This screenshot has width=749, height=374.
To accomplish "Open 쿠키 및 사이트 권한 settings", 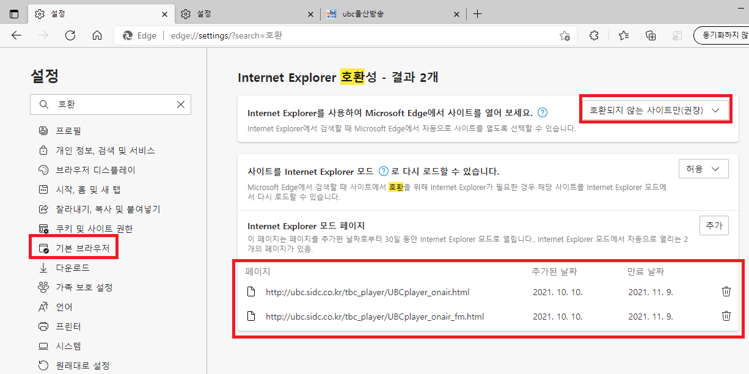I will coord(94,229).
